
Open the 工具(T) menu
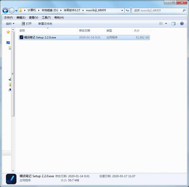coord(46,17)
